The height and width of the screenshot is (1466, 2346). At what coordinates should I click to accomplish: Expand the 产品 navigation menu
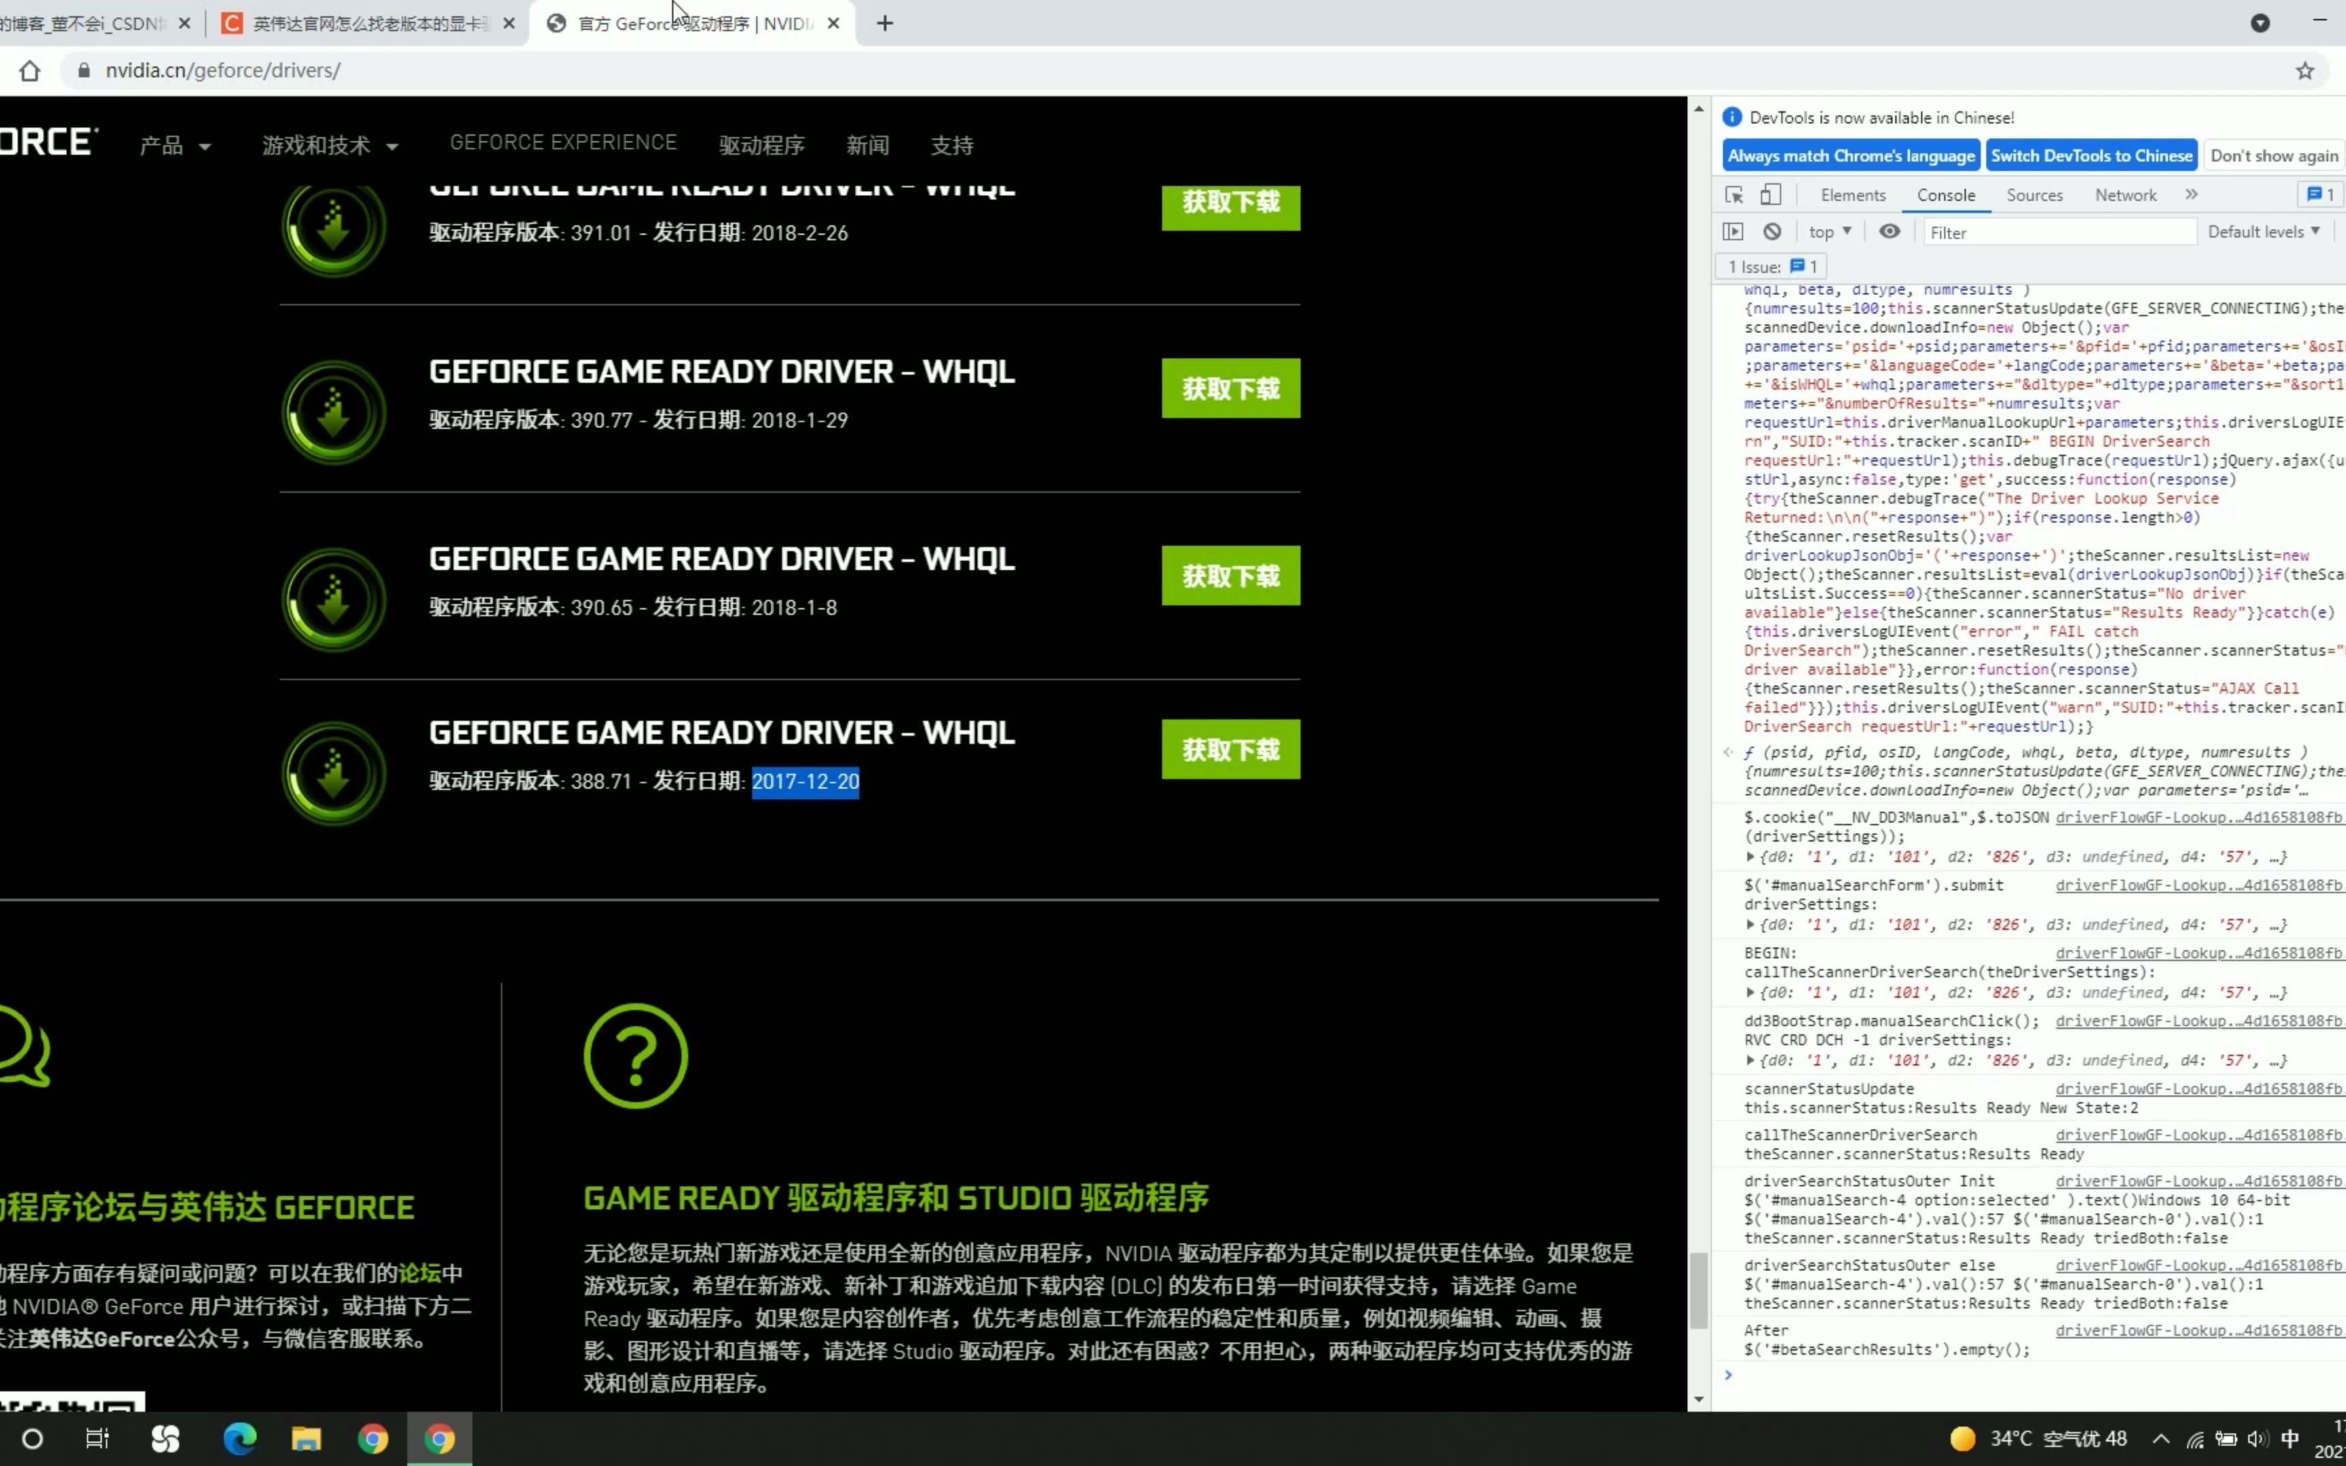point(174,145)
